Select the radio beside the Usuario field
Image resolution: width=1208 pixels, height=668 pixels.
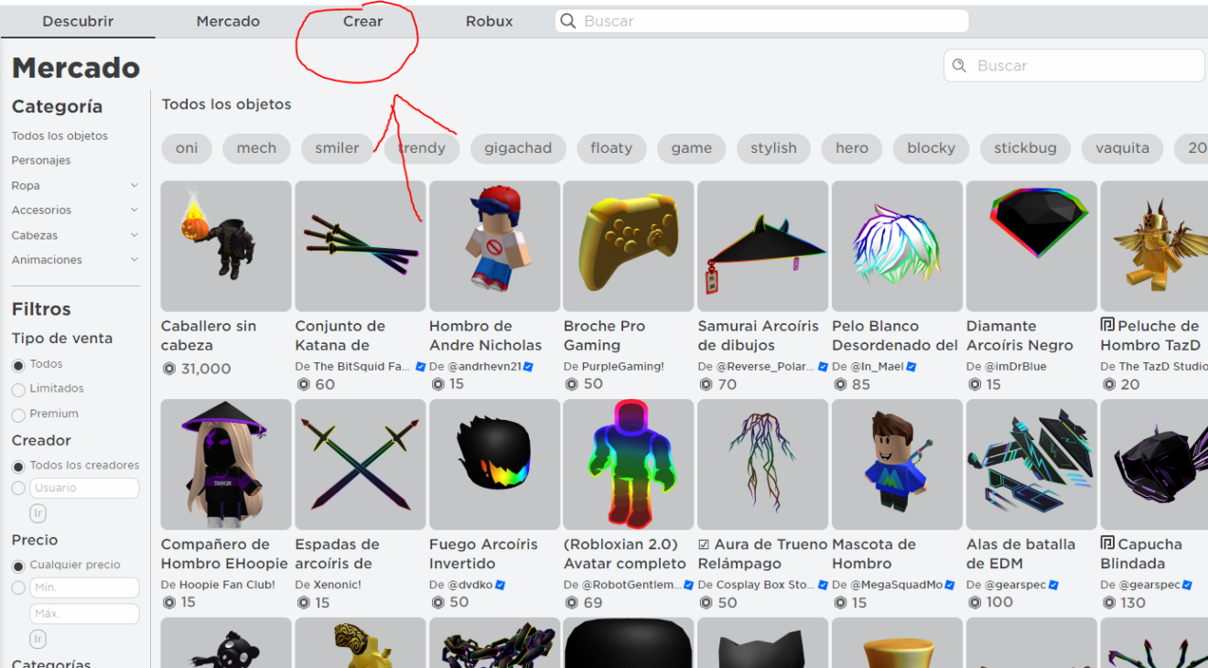[18, 489]
